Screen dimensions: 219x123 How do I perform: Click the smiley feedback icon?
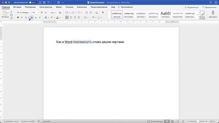click(x=216, y=2)
